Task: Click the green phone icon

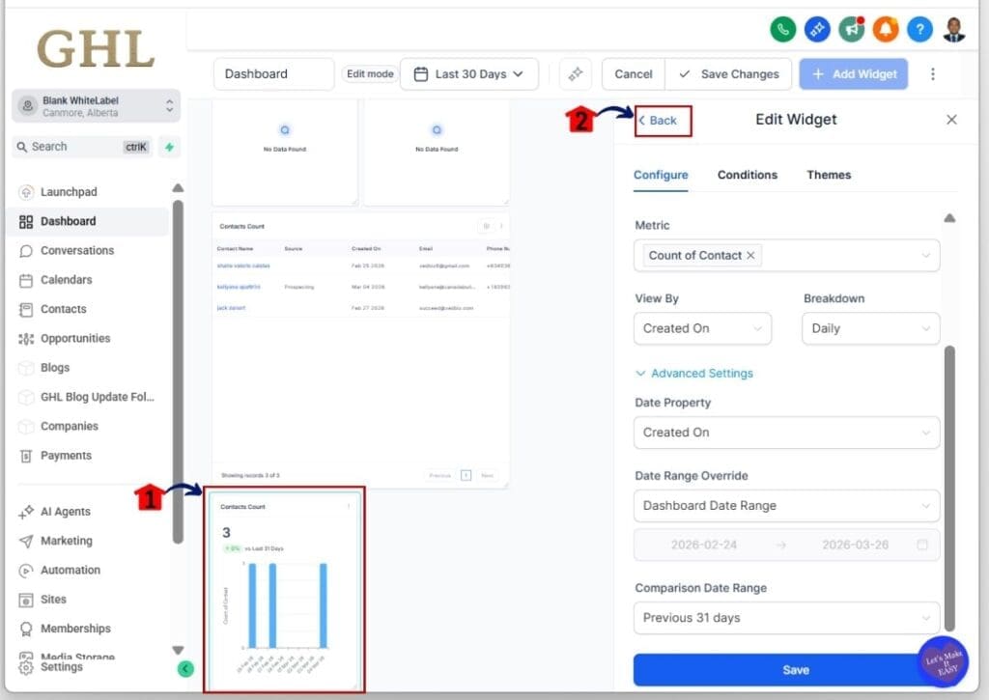Action: (783, 29)
